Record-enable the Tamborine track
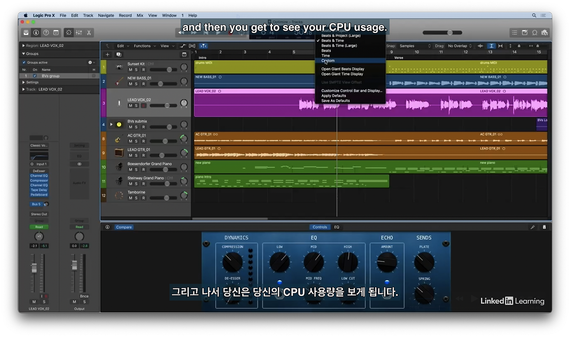570x337 pixels. pyautogui.click(x=143, y=198)
